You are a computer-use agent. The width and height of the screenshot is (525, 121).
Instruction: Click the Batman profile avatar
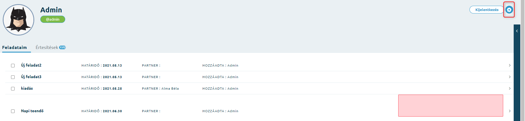19,20
